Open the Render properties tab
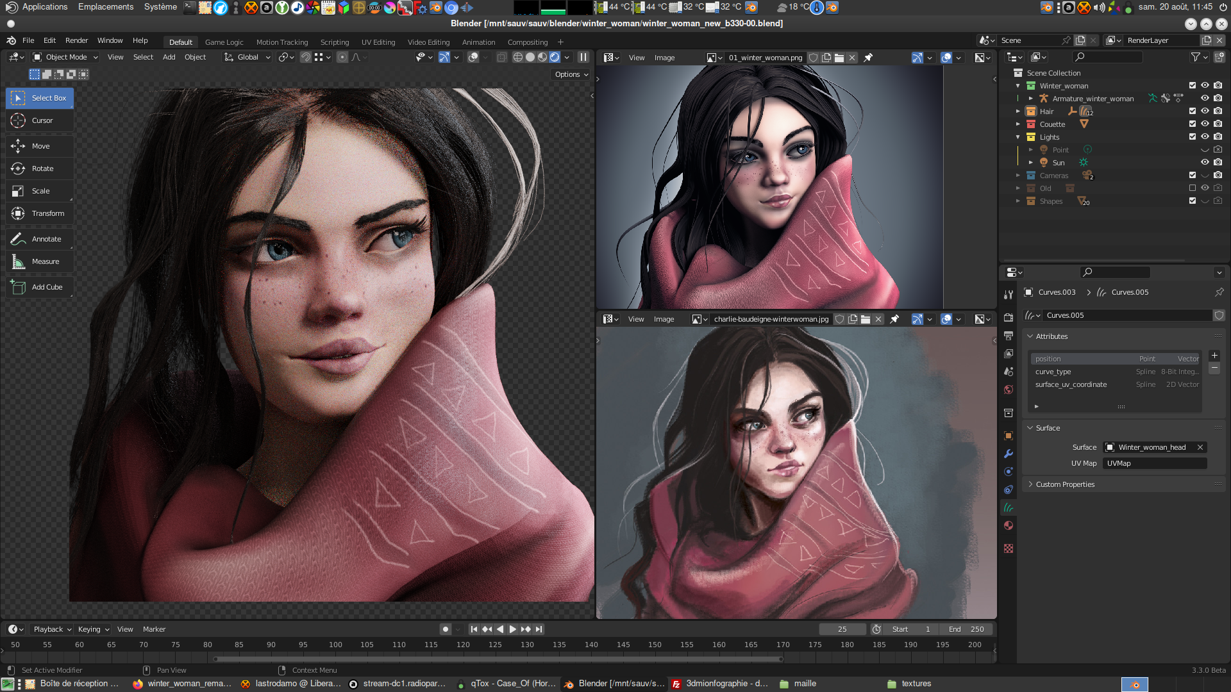The image size is (1231, 692). (1009, 318)
